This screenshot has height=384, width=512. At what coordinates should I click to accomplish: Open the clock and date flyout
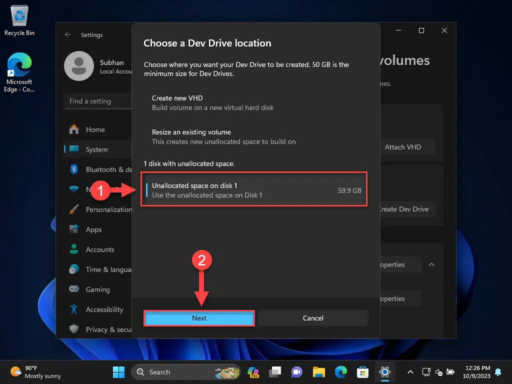click(476, 372)
